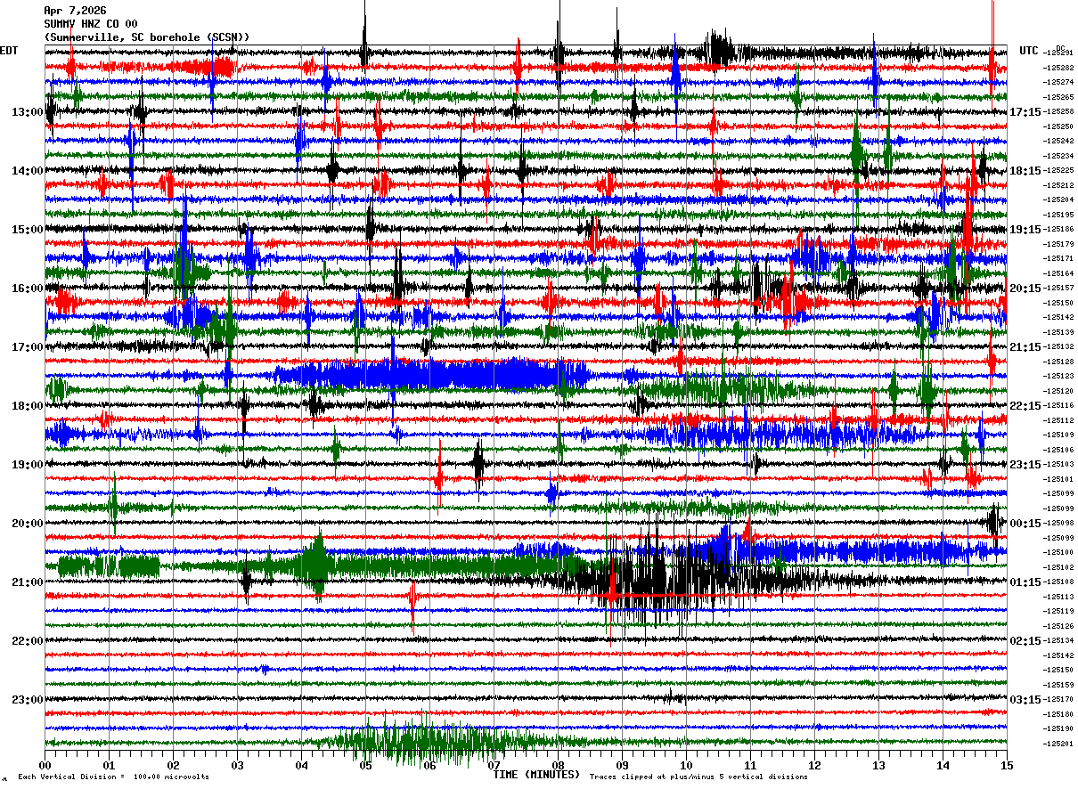Screen dimensions: 1078x789
Task: Click the 'EDT' timezone label
Action: tap(9, 51)
